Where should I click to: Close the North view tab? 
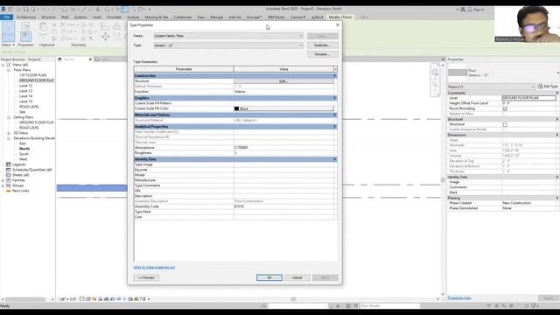90,59
